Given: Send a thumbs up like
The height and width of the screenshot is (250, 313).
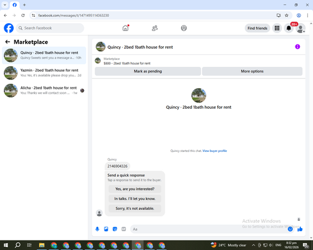Looking at the screenshot, I should pyautogui.click(x=300, y=229).
